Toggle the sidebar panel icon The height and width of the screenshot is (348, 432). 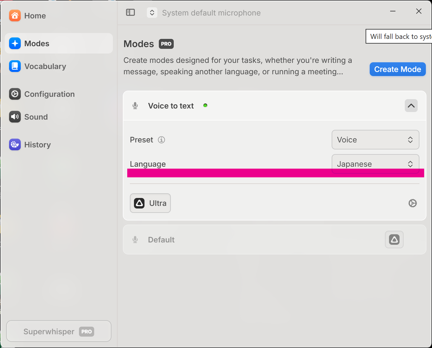click(x=130, y=13)
